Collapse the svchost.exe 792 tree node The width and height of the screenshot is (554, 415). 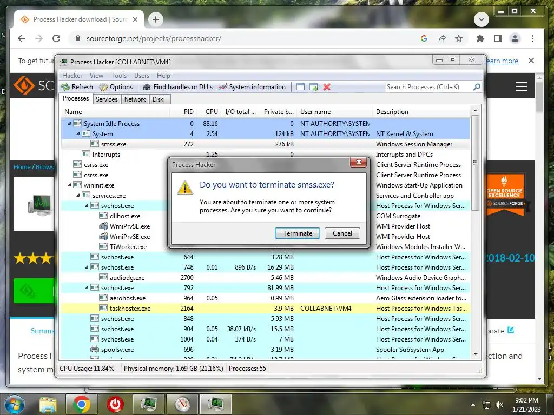87,287
